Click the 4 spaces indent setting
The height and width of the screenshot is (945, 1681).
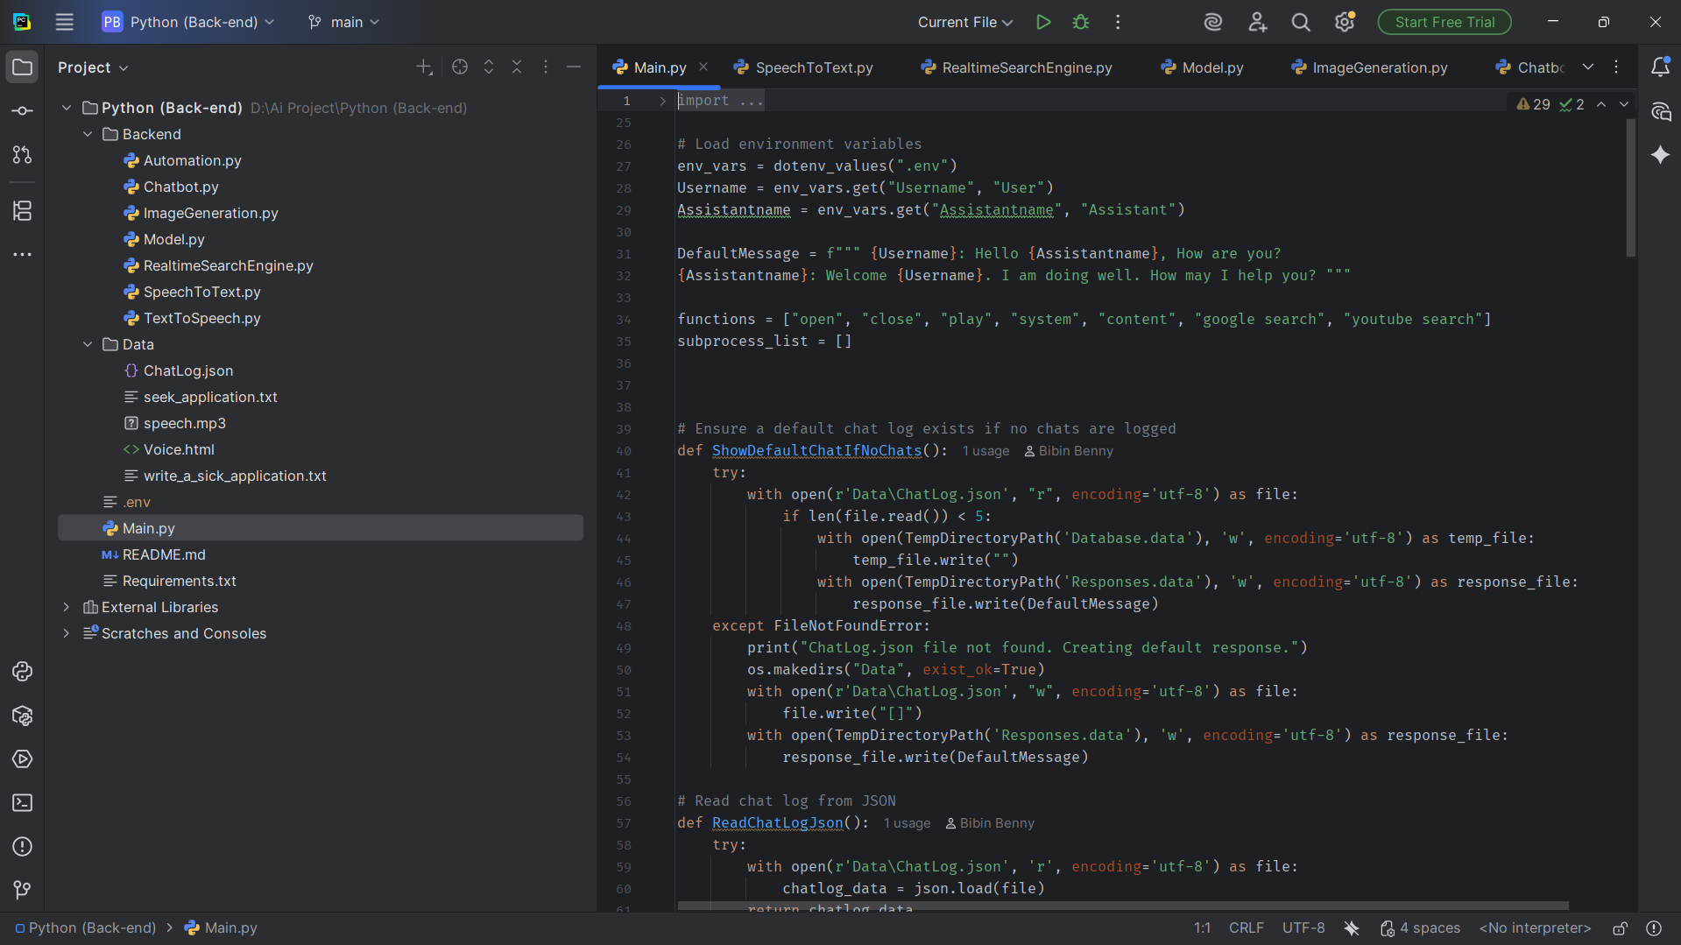pos(1420,928)
